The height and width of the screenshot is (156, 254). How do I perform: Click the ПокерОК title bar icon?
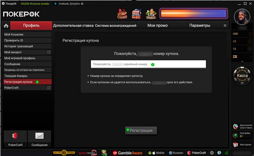[3, 3]
